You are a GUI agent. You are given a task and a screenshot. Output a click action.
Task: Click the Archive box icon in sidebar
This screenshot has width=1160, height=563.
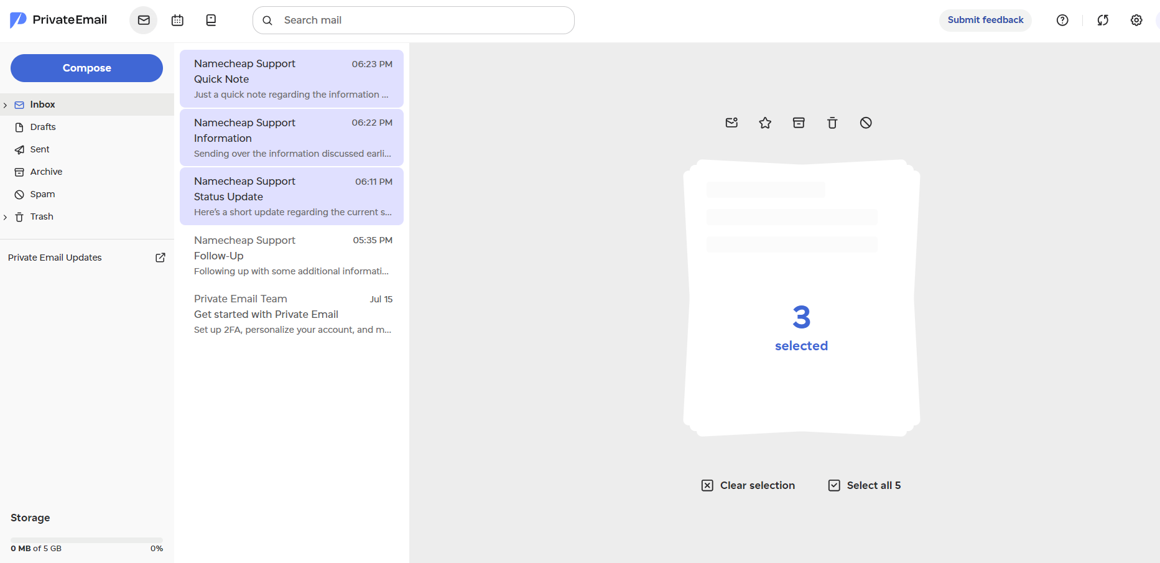click(x=19, y=172)
